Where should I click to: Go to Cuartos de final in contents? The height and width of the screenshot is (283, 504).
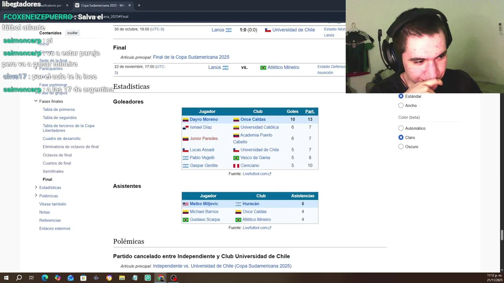click(57, 163)
